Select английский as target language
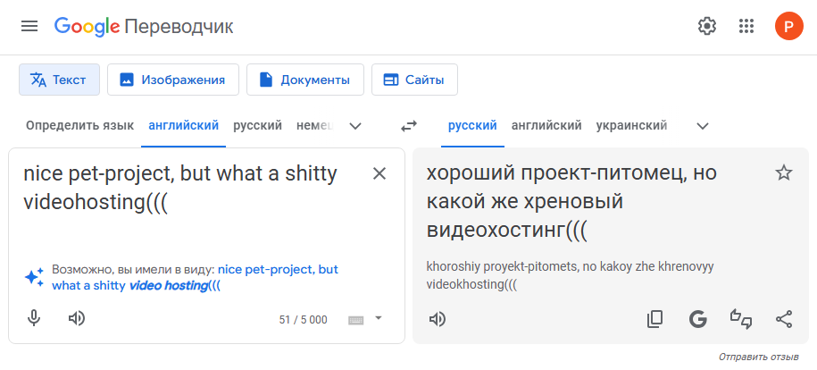 click(546, 126)
